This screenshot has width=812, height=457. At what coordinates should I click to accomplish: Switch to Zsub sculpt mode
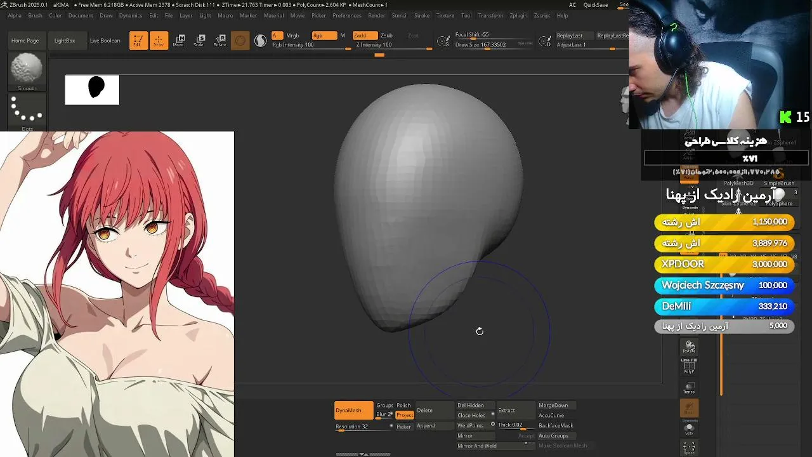click(386, 36)
